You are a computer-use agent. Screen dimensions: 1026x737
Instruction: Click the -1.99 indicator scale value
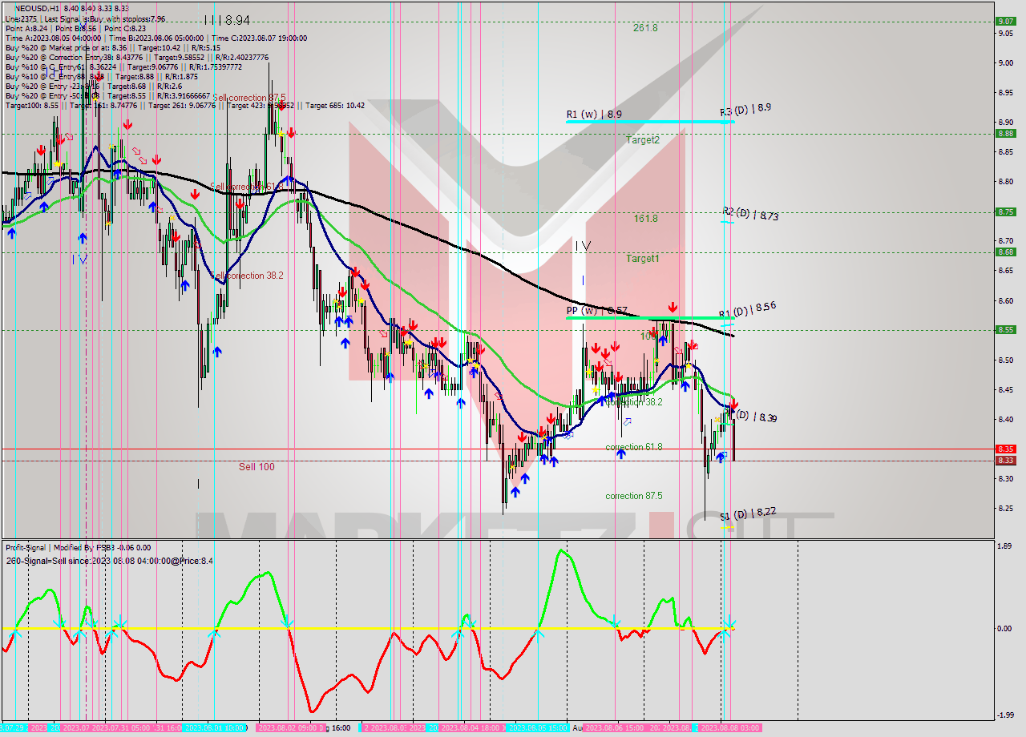point(1006,715)
